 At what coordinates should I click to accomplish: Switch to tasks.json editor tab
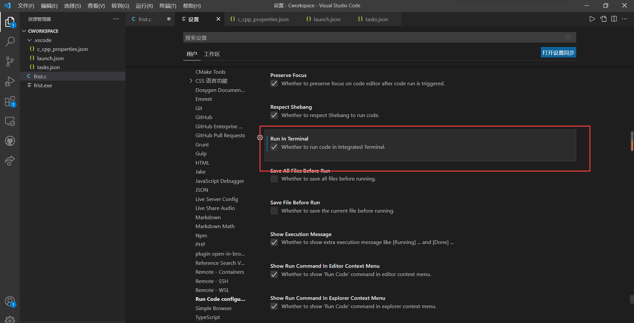coord(376,19)
